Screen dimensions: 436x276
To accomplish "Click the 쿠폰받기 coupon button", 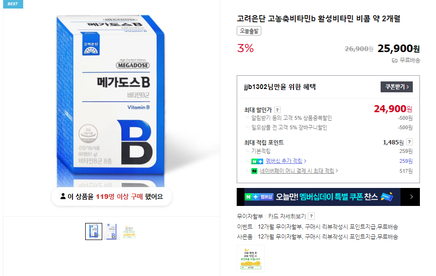I will (x=396, y=87).
